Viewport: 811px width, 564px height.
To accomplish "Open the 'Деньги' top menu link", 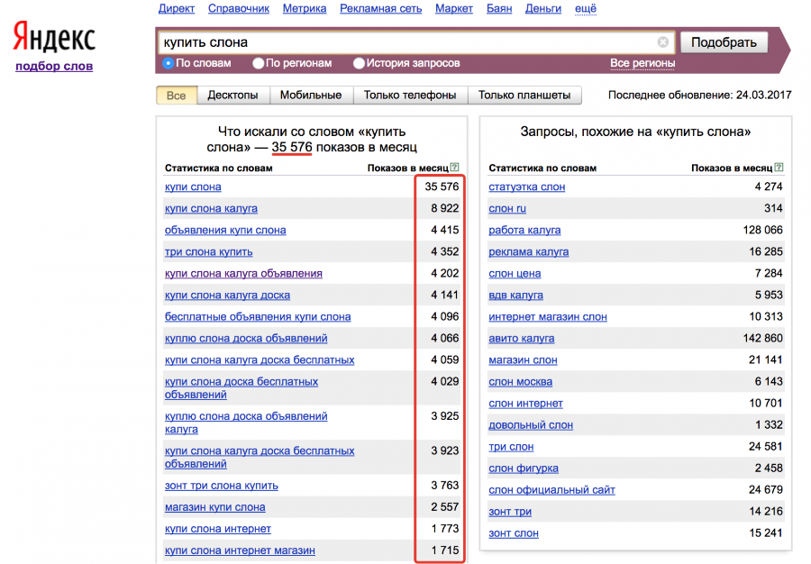I will point(543,9).
